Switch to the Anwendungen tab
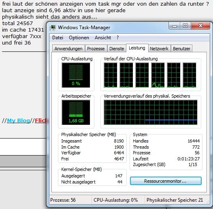Viewport: 213px width, 209px height. pyautogui.click(x=68, y=49)
